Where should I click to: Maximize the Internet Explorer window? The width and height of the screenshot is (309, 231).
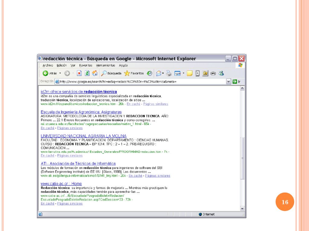point(235,58)
